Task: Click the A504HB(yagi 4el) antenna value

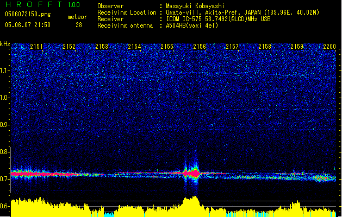Action: 192,25
